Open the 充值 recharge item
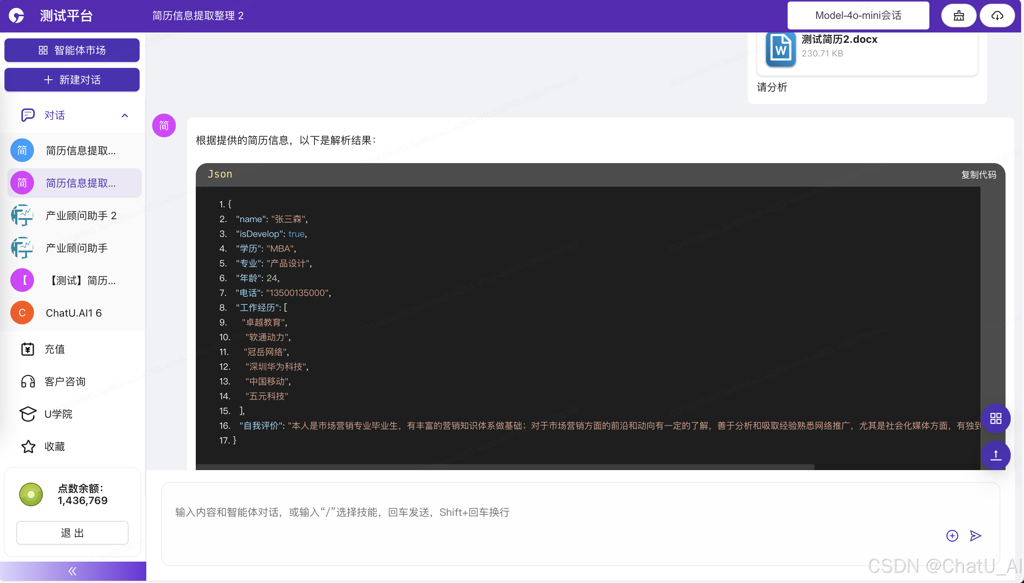 (x=55, y=349)
